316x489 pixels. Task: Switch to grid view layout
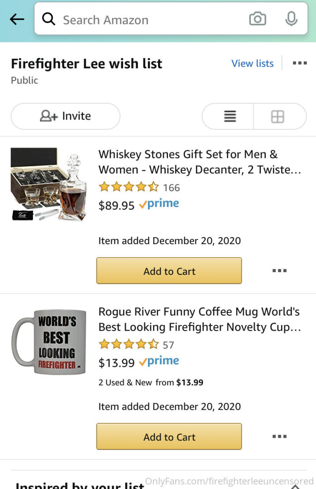pyautogui.click(x=278, y=116)
